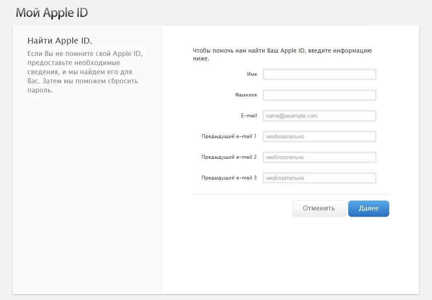The height and width of the screenshot is (300, 432).
Task: Click the Предыдущий e-mail 1 label
Action: 229,136
